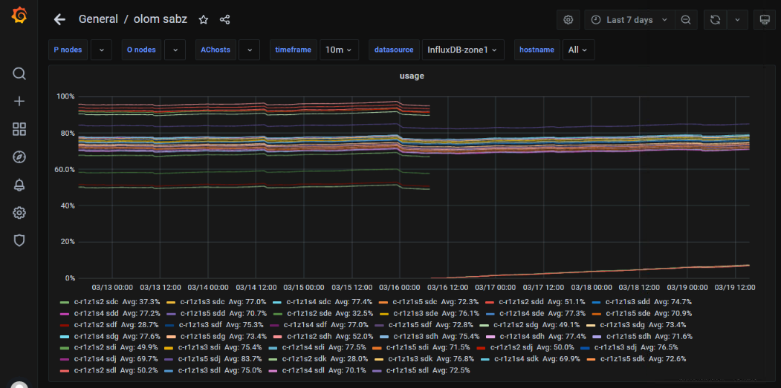This screenshot has height=388, width=781.
Task: Open the Dashboards grid icon in sidebar
Action: [19, 129]
